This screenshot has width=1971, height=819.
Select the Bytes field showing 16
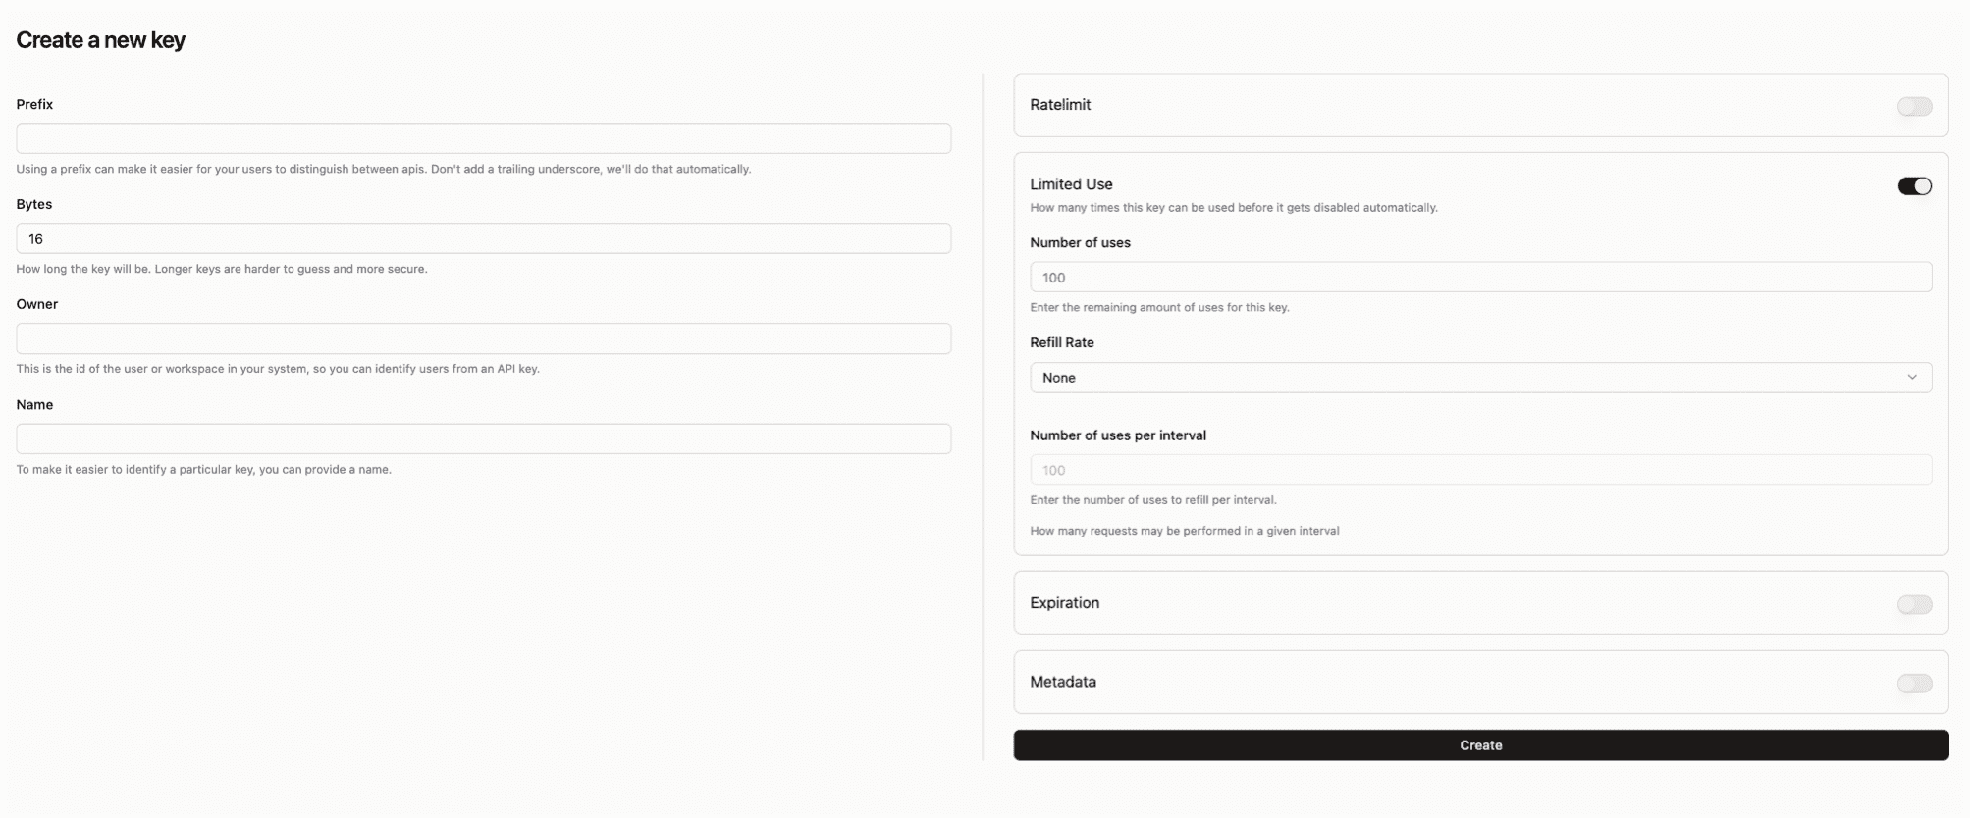[x=482, y=237]
